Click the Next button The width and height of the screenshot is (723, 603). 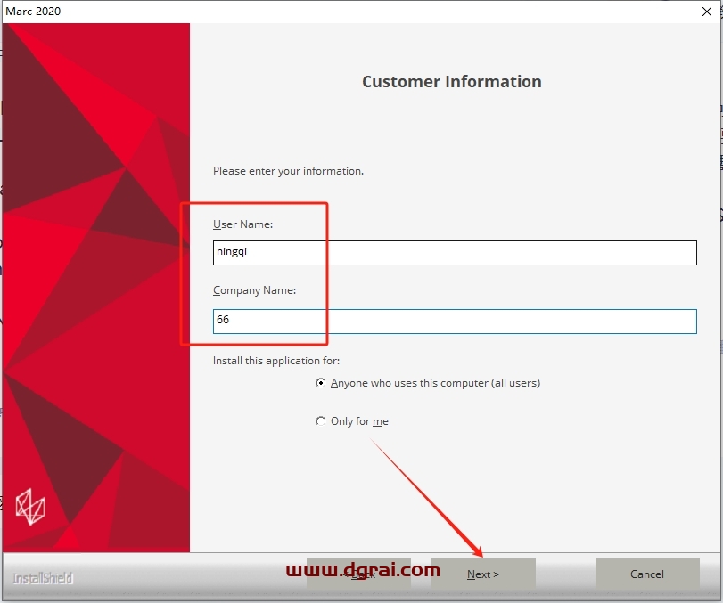click(483, 574)
